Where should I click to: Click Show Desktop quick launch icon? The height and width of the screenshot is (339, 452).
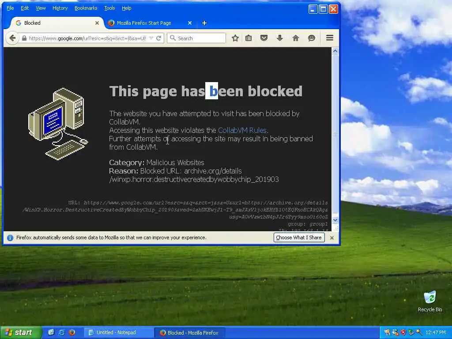pos(51,332)
